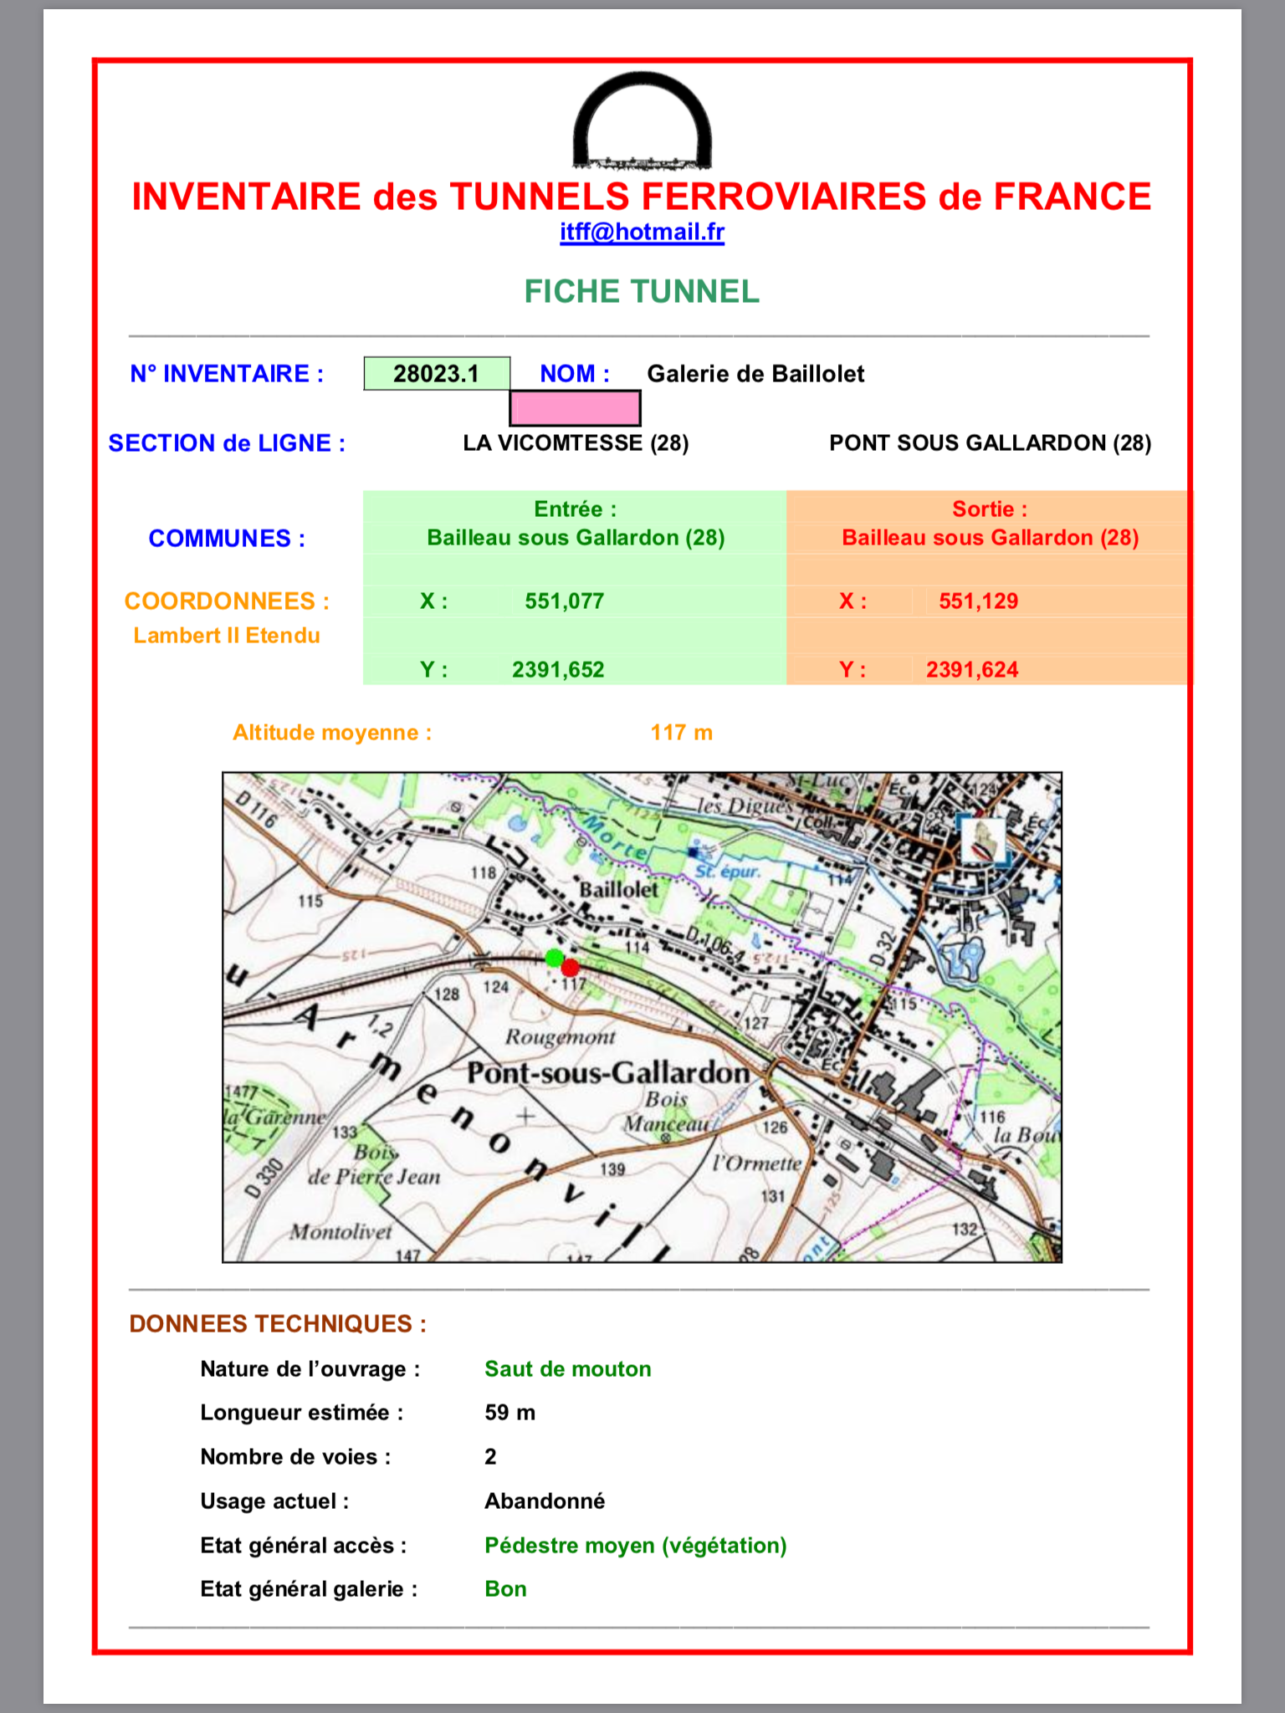Click the monument icon on the map

click(982, 839)
